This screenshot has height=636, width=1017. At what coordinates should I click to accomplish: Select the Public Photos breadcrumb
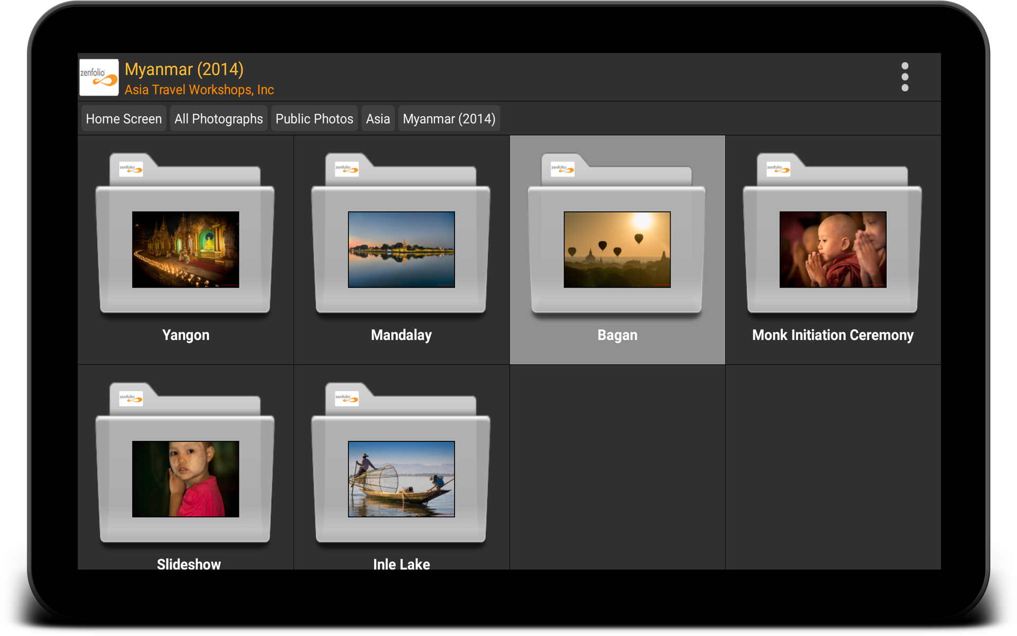(314, 119)
